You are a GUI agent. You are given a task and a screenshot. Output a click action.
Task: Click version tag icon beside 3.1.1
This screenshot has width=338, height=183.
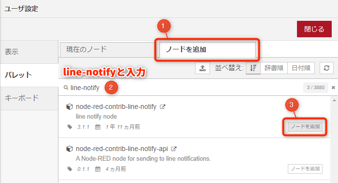pos(70,127)
